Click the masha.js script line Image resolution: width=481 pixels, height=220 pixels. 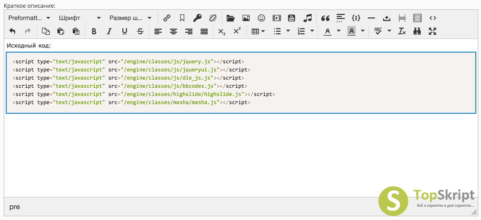click(x=132, y=103)
